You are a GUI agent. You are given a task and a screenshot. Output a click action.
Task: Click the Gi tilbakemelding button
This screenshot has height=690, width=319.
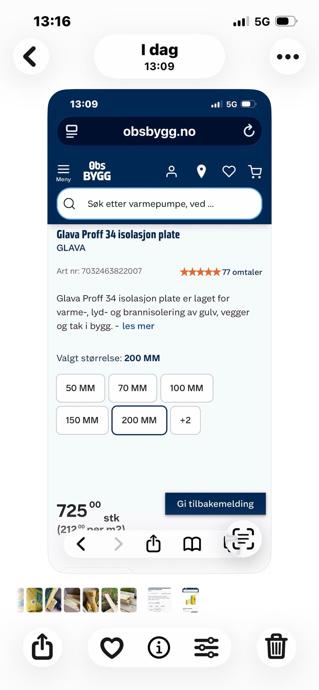coord(215,504)
